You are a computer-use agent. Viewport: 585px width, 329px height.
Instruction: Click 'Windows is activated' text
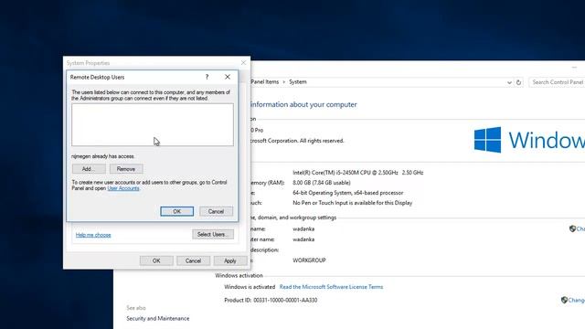(250, 287)
